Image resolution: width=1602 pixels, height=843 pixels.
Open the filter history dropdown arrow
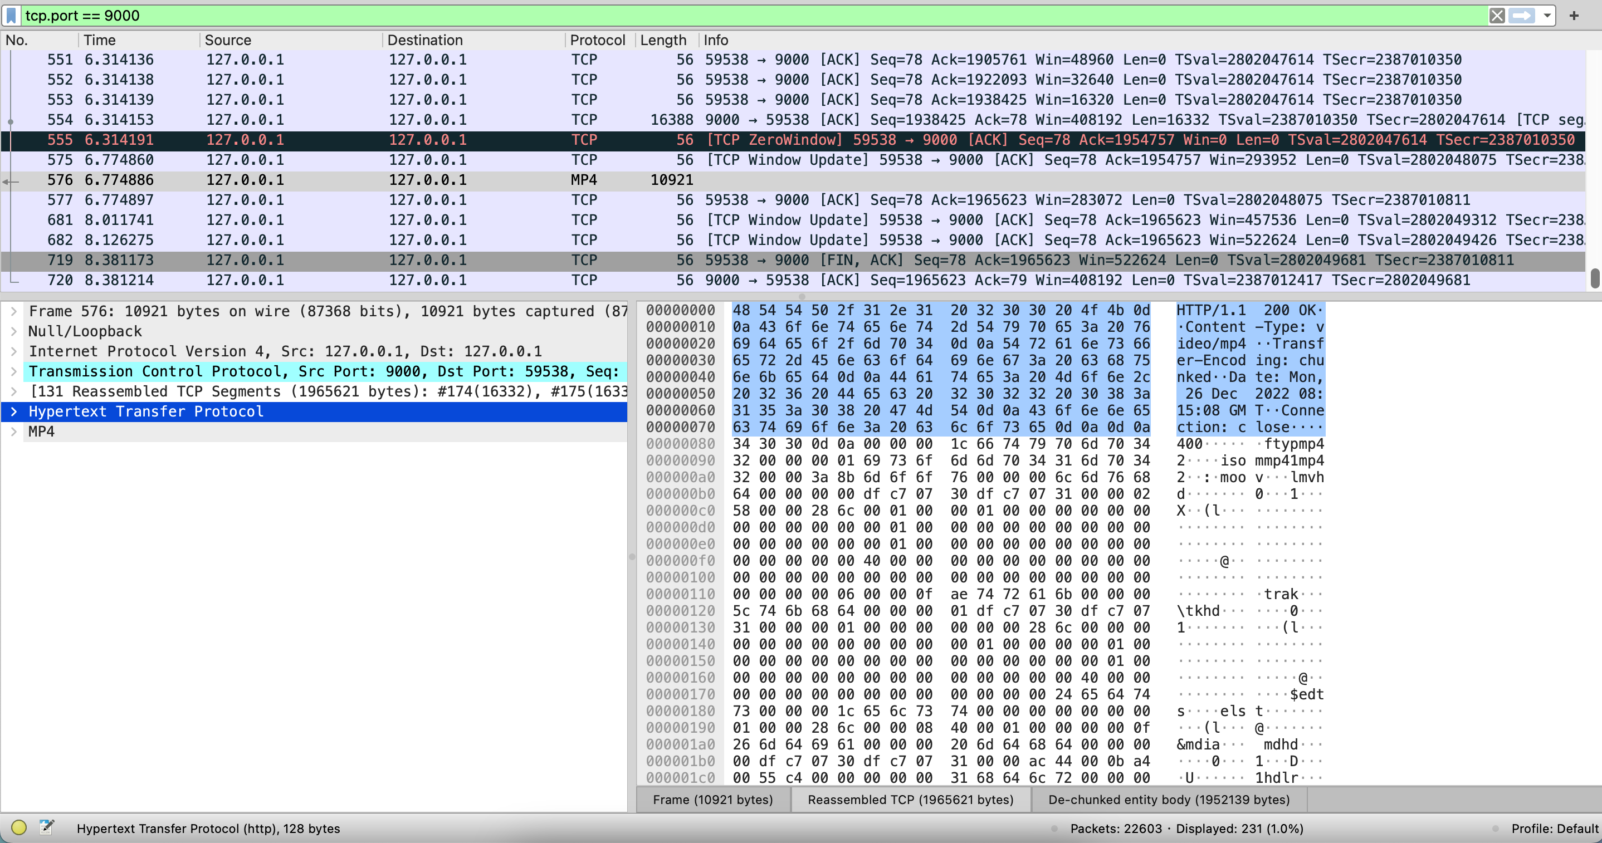[x=1547, y=16]
